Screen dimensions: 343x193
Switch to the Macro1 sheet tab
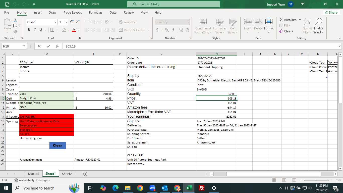click(34, 174)
